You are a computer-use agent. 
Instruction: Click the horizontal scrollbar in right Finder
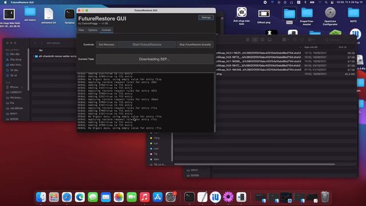tap(254, 164)
